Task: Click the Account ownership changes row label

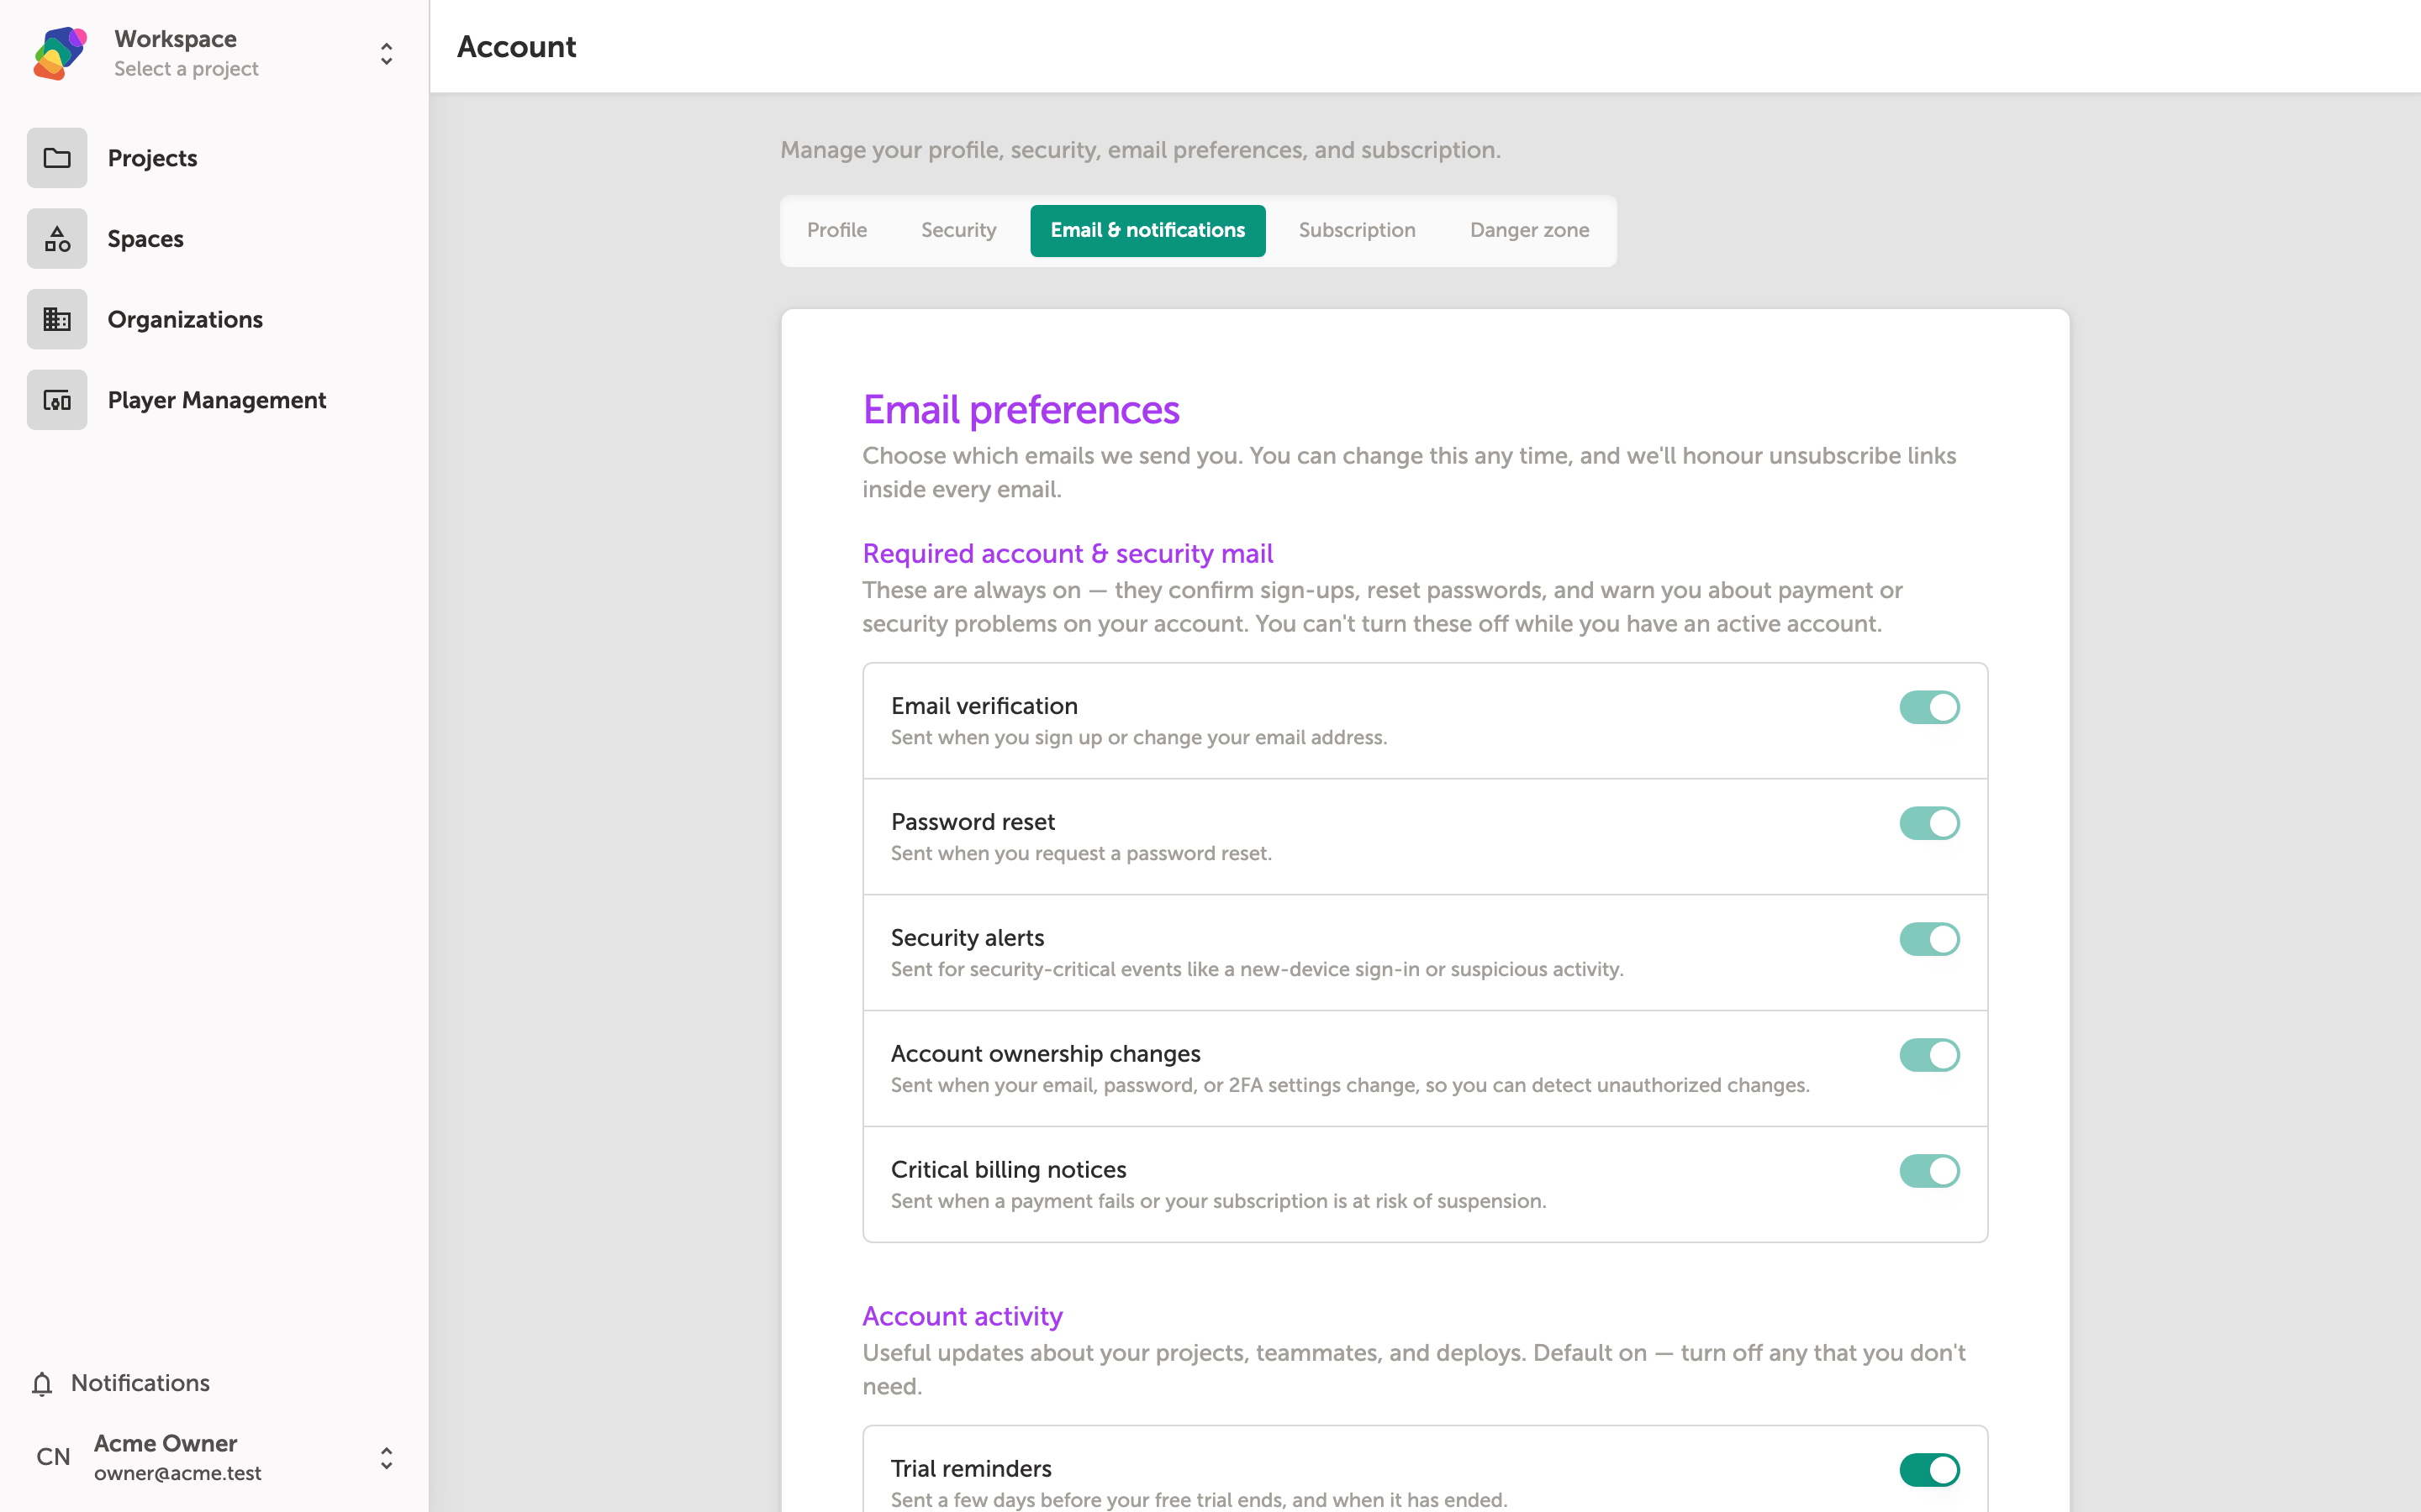Action: (x=1046, y=1054)
